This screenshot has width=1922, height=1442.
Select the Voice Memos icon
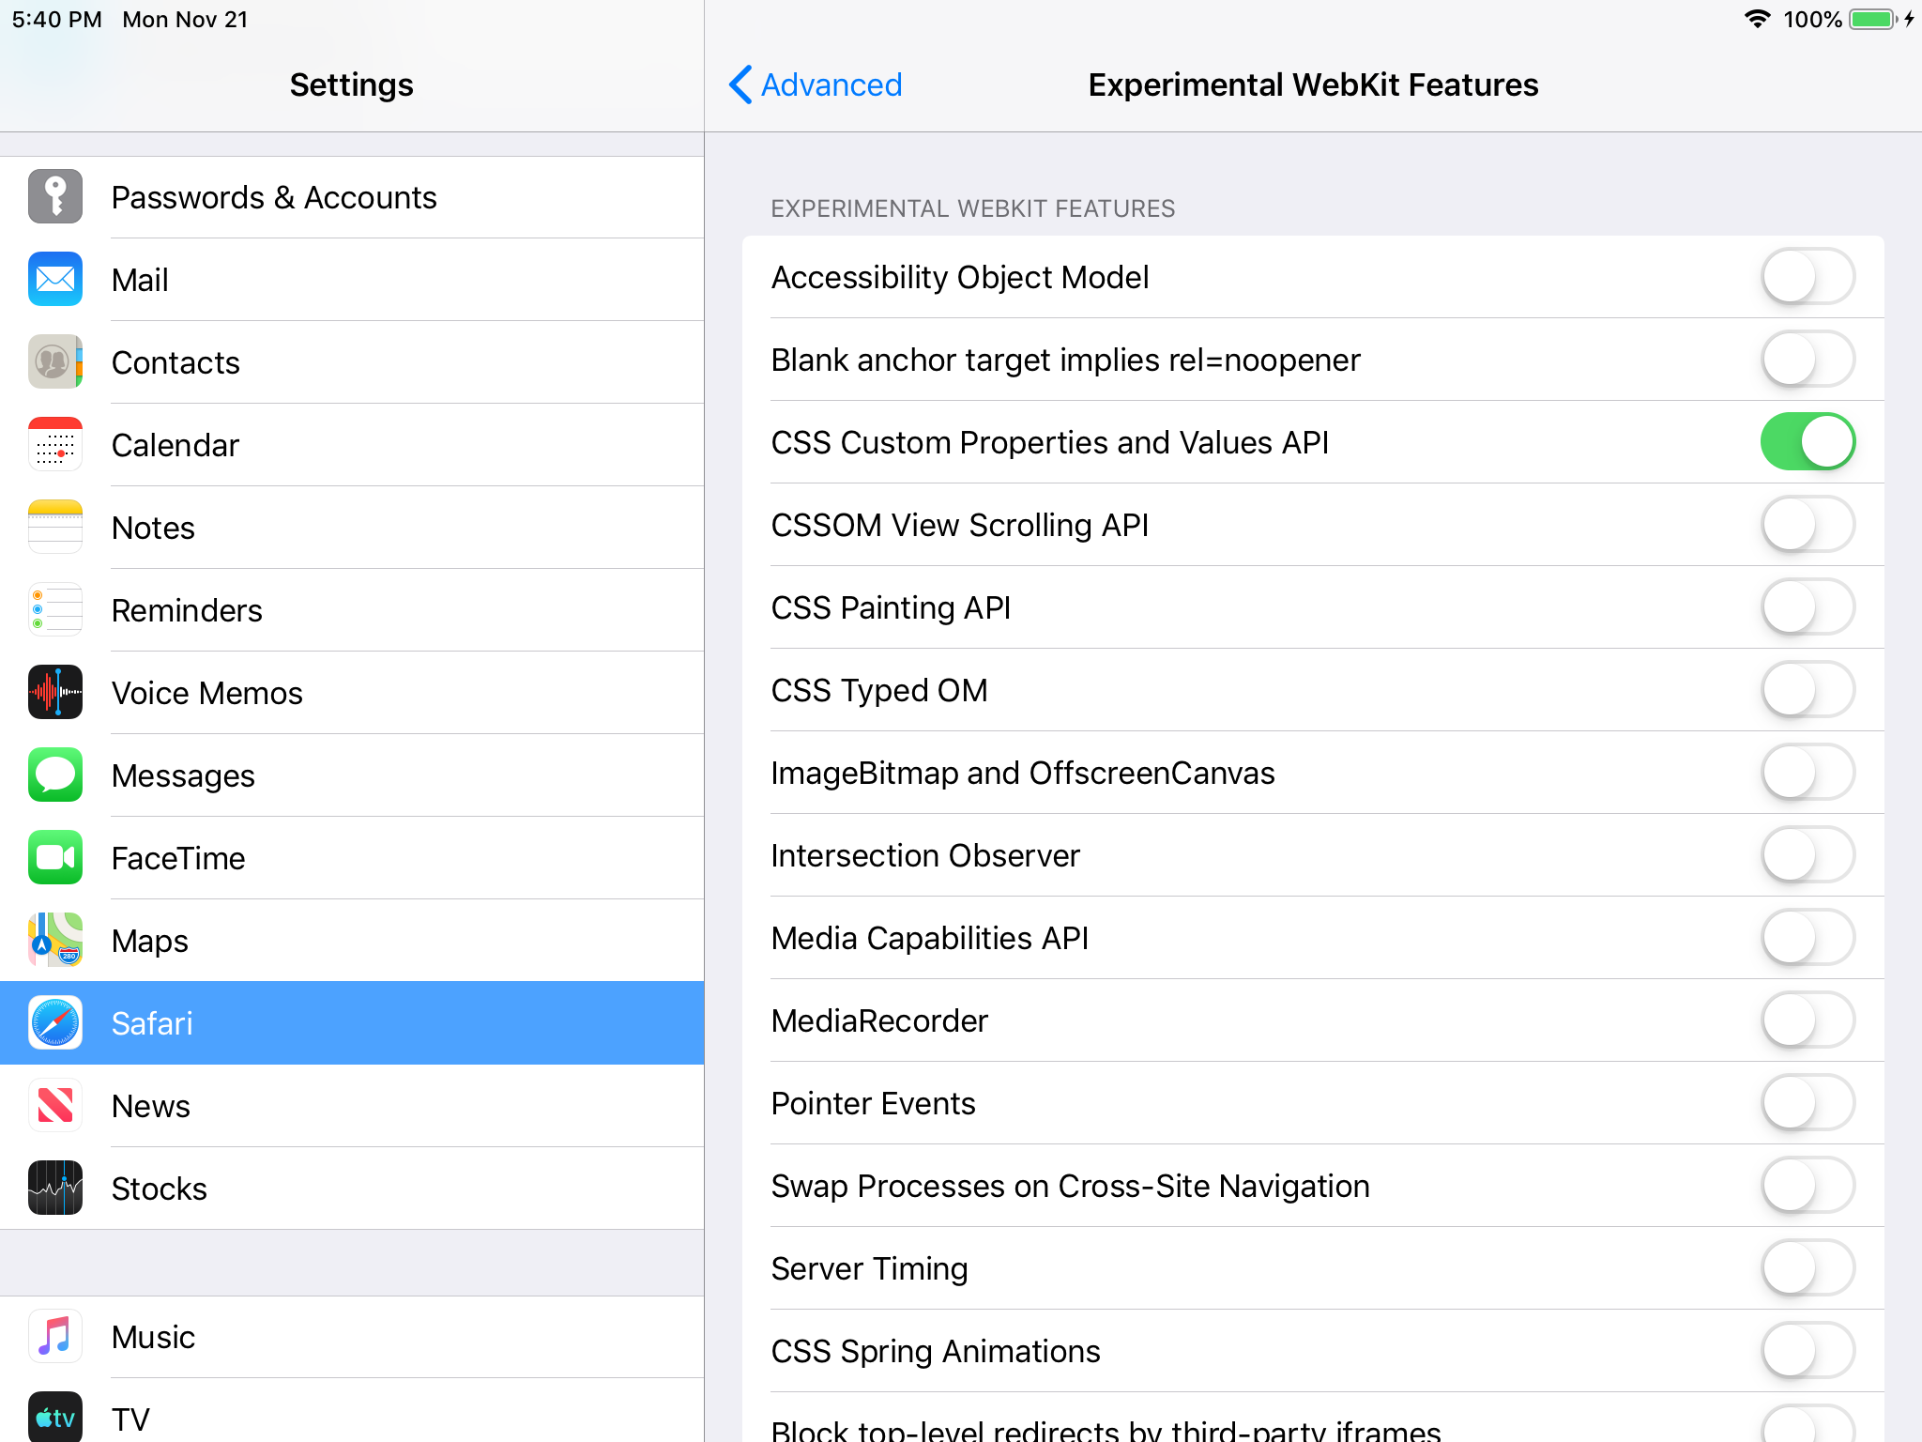[x=55, y=692]
